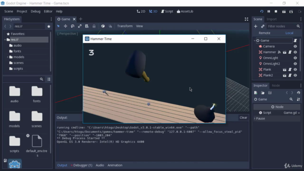Switch scene tree to Remote
304x171 pixels.
coord(265,33)
